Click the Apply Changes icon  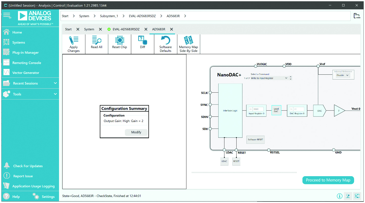click(x=74, y=44)
